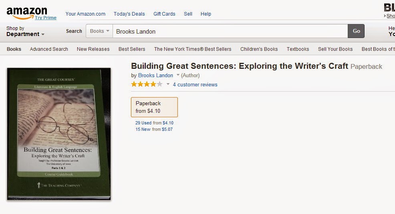Expand the author dropdown arrow beside Brooks Landon

pos(178,75)
